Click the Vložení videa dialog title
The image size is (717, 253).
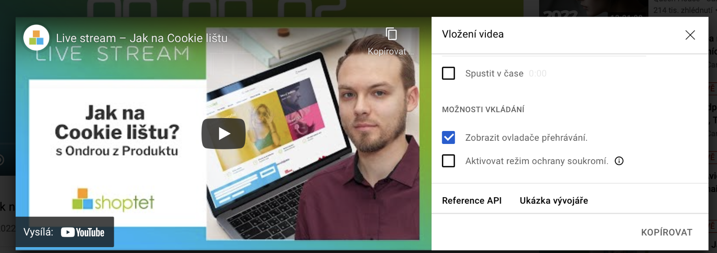[x=473, y=34]
